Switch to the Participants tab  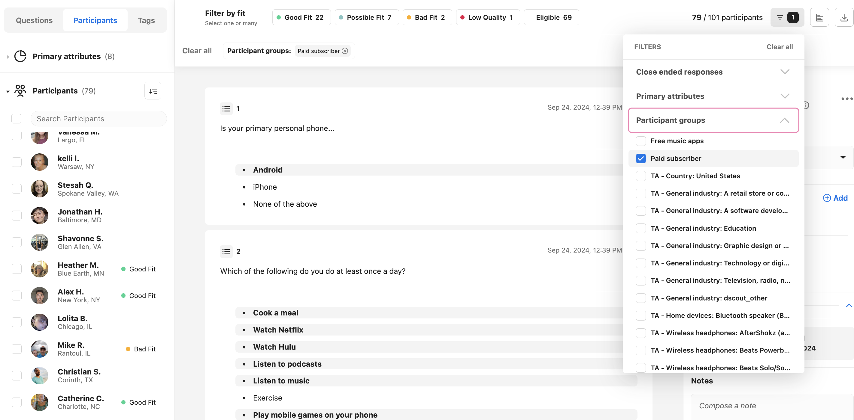[x=95, y=20]
